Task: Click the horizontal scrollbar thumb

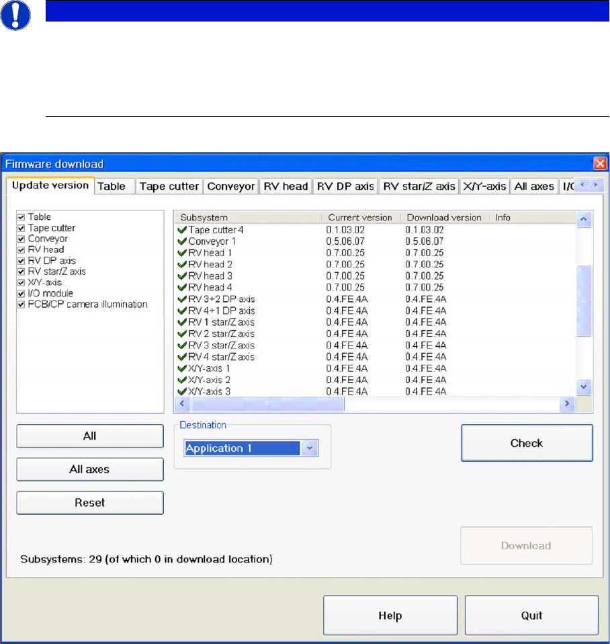Action: tap(267, 404)
